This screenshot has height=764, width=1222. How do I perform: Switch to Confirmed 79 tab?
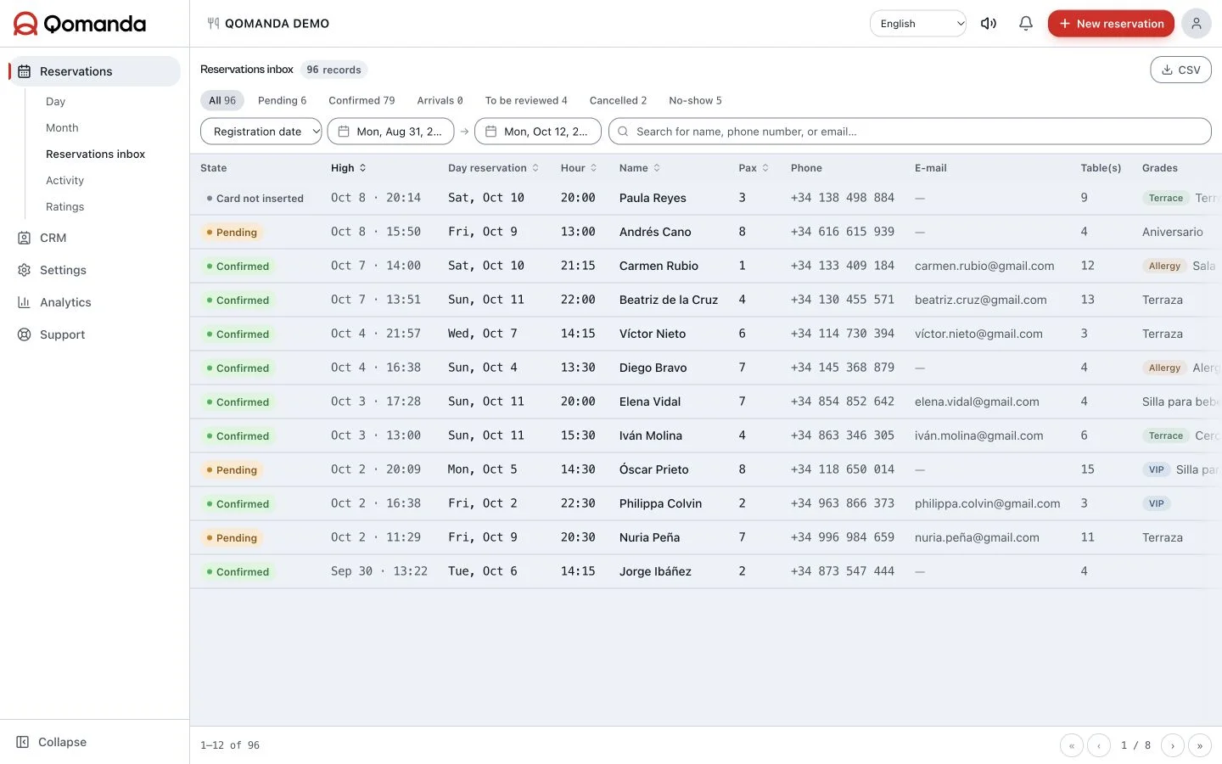point(362,100)
